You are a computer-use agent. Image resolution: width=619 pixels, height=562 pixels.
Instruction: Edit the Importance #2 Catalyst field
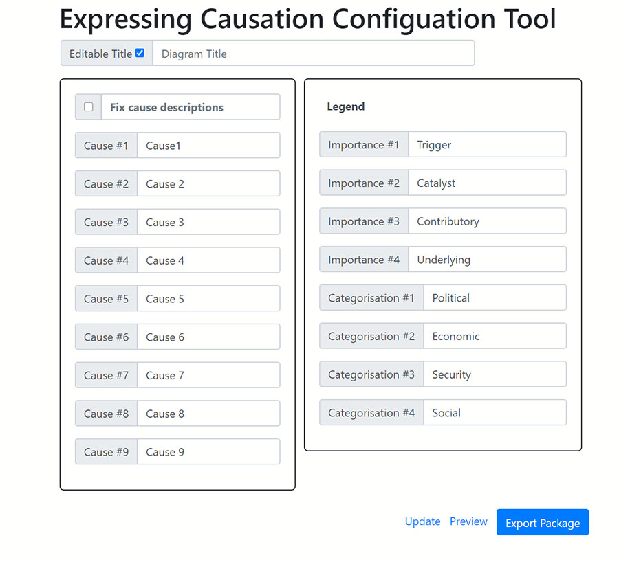click(486, 183)
